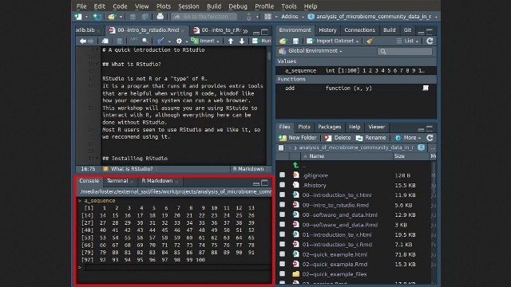Open the Debug menu
This screenshot has height=287, width=511.
(238, 6)
